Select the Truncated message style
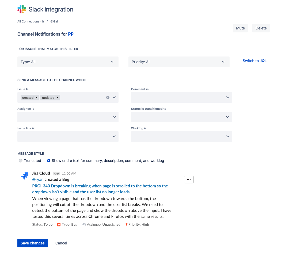 (x=21, y=161)
